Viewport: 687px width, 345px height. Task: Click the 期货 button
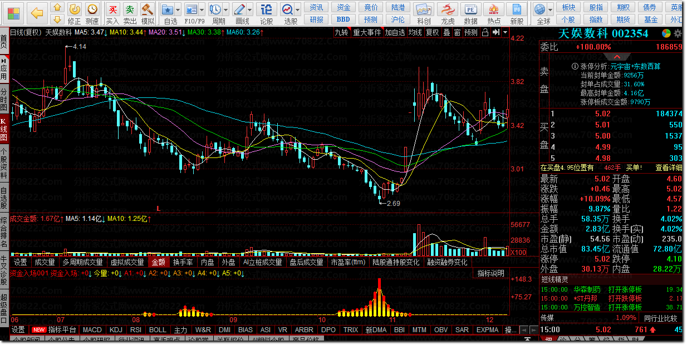pos(623,19)
